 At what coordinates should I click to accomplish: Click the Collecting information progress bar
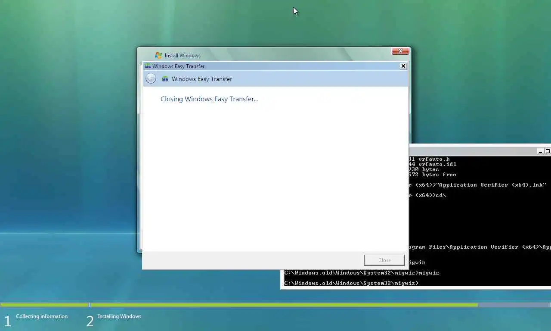click(x=44, y=305)
